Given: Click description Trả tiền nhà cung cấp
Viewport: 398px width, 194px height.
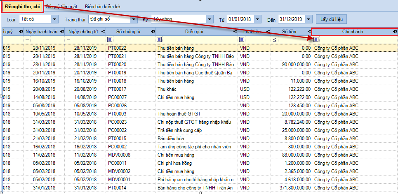Looking at the screenshot, I should click(x=180, y=130).
